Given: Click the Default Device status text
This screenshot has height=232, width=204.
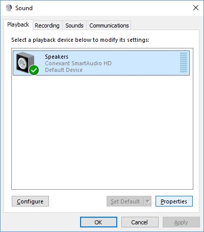Looking at the screenshot, I should click(x=64, y=70).
